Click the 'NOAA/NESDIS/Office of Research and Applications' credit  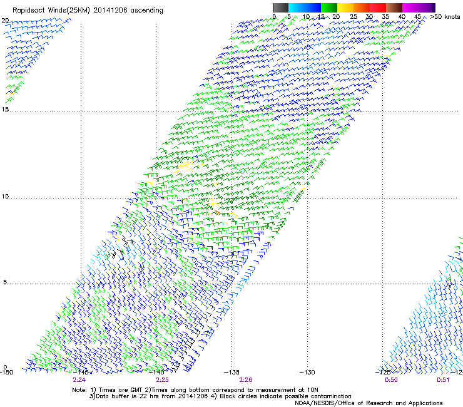369,403
